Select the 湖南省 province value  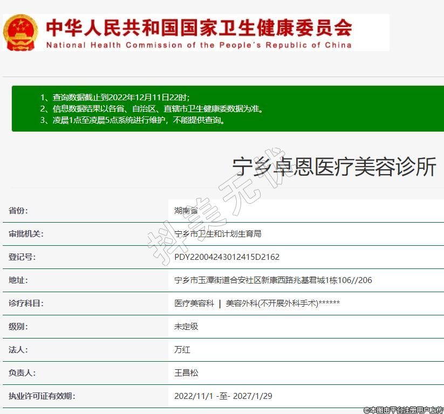pos(186,211)
